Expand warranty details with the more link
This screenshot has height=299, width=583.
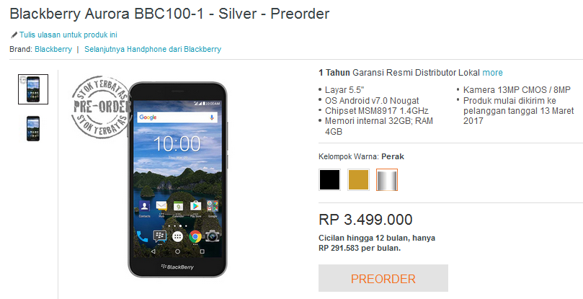(x=493, y=73)
